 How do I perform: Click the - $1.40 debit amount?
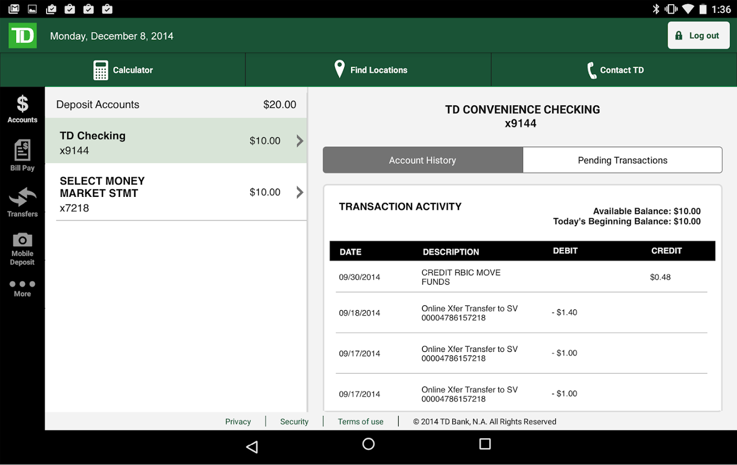pyautogui.click(x=565, y=312)
